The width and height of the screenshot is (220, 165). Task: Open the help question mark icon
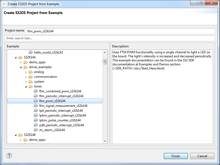tap(9, 156)
